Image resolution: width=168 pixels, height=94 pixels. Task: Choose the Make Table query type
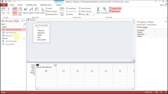coord(20,11)
